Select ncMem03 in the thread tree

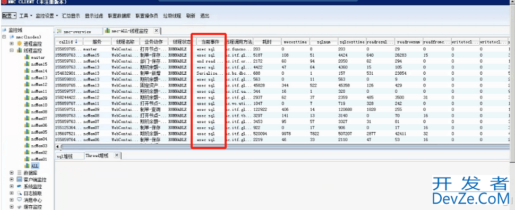coord(39,146)
